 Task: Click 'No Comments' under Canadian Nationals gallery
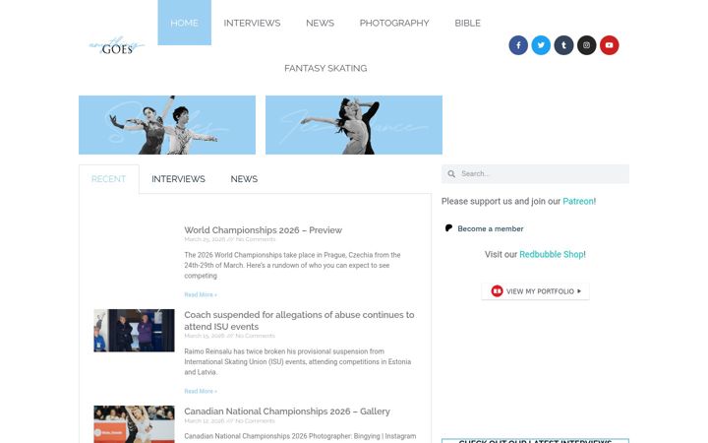pos(255,421)
